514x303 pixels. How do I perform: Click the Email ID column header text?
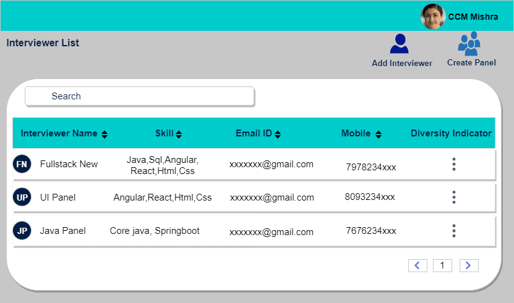click(254, 133)
